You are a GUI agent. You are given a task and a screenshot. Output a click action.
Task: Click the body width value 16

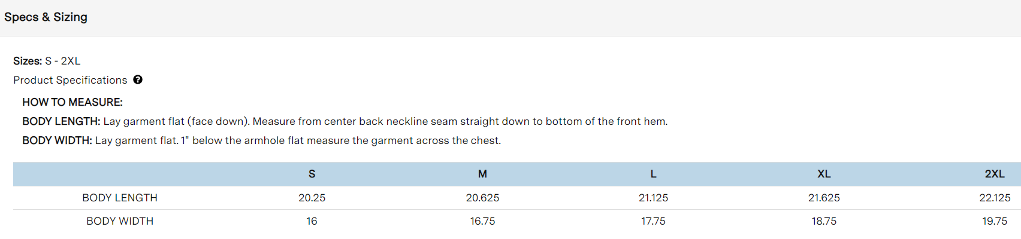click(312, 221)
